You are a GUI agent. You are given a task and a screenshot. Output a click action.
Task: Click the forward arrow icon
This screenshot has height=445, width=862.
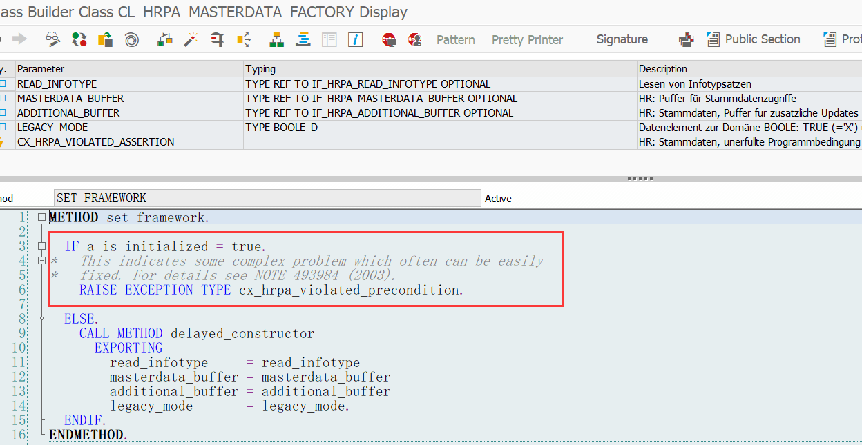[19, 39]
